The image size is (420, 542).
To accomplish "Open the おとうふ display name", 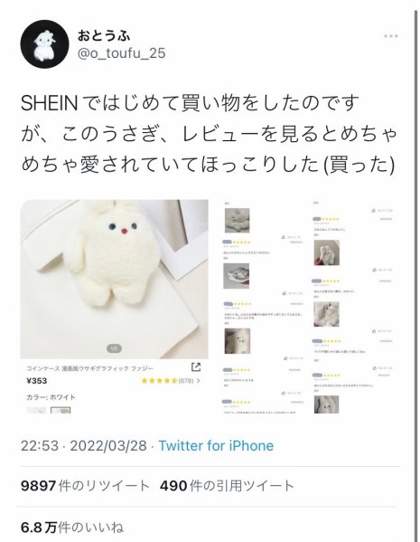I will pyautogui.click(x=104, y=35).
